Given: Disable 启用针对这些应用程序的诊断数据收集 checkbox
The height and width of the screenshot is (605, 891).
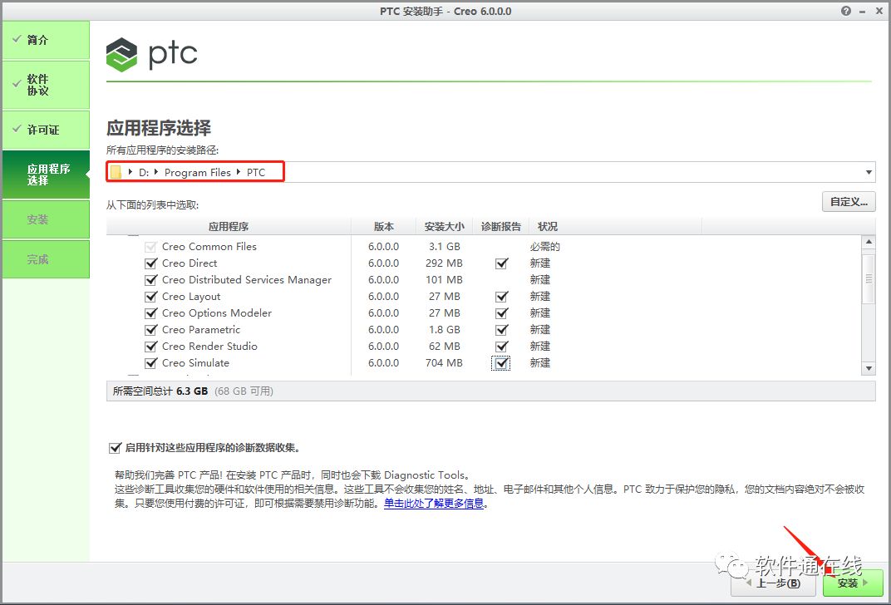Looking at the screenshot, I should (115, 448).
